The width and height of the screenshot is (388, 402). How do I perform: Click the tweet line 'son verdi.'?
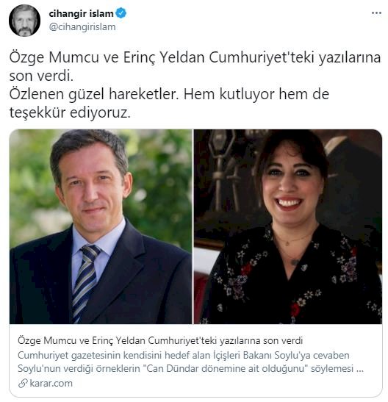(41, 76)
